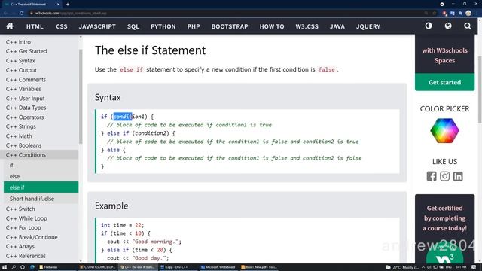Screen dimensions: 482x271
Task: Go to C++ Get Started page
Action: tap(26, 51)
